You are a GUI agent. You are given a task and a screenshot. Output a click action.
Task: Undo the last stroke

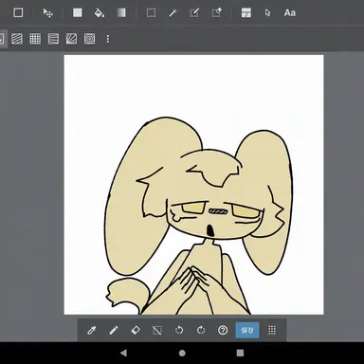(x=179, y=331)
